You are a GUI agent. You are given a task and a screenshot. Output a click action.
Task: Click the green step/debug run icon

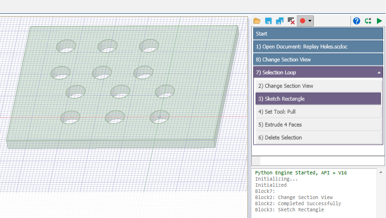368,21
